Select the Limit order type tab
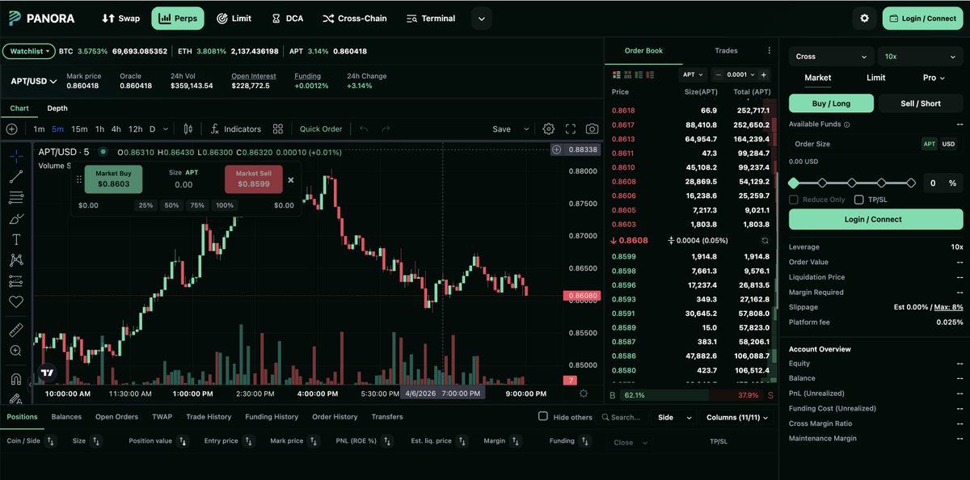This screenshot has height=480, width=970. (875, 78)
